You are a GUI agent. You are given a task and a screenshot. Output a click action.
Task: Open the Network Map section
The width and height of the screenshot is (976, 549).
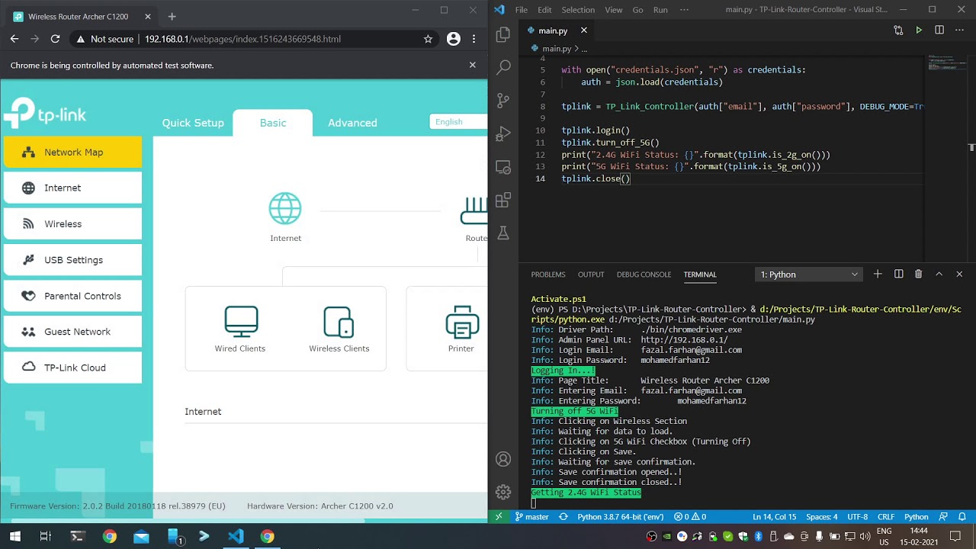72,152
